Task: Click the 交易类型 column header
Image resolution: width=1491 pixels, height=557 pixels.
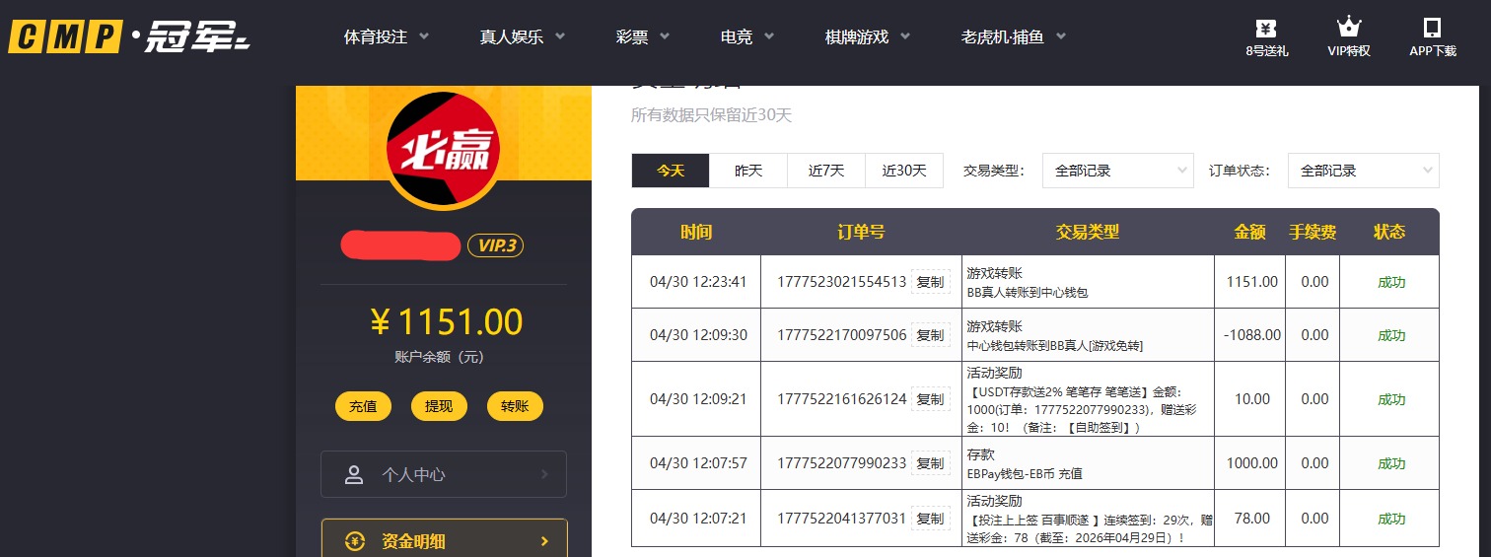Action: [1088, 233]
